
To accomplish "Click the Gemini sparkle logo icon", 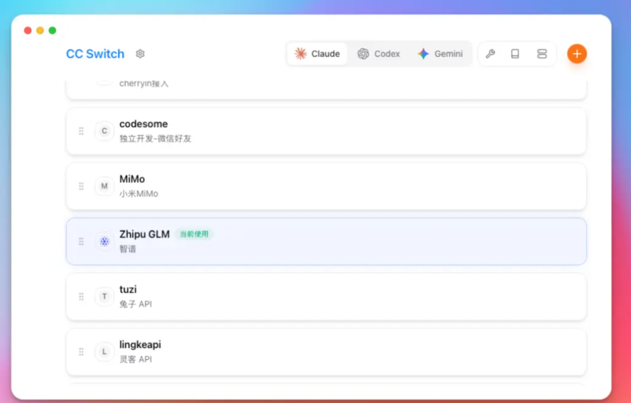I will (x=424, y=54).
